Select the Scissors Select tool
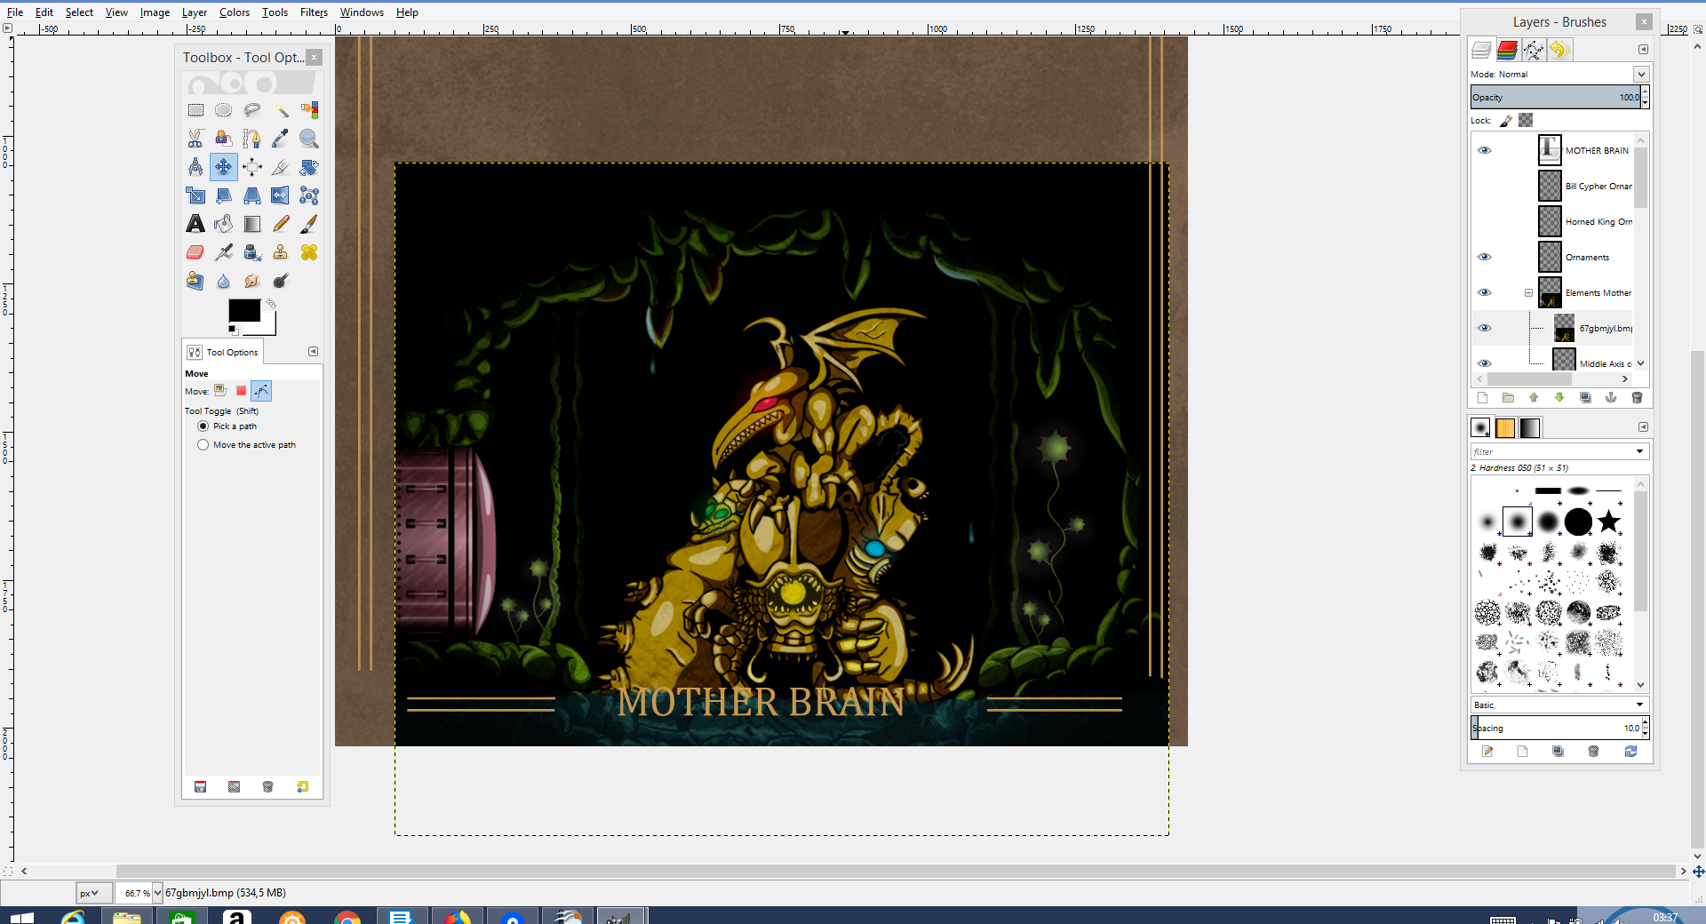The height and width of the screenshot is (924, 1706). click(195, 139)
